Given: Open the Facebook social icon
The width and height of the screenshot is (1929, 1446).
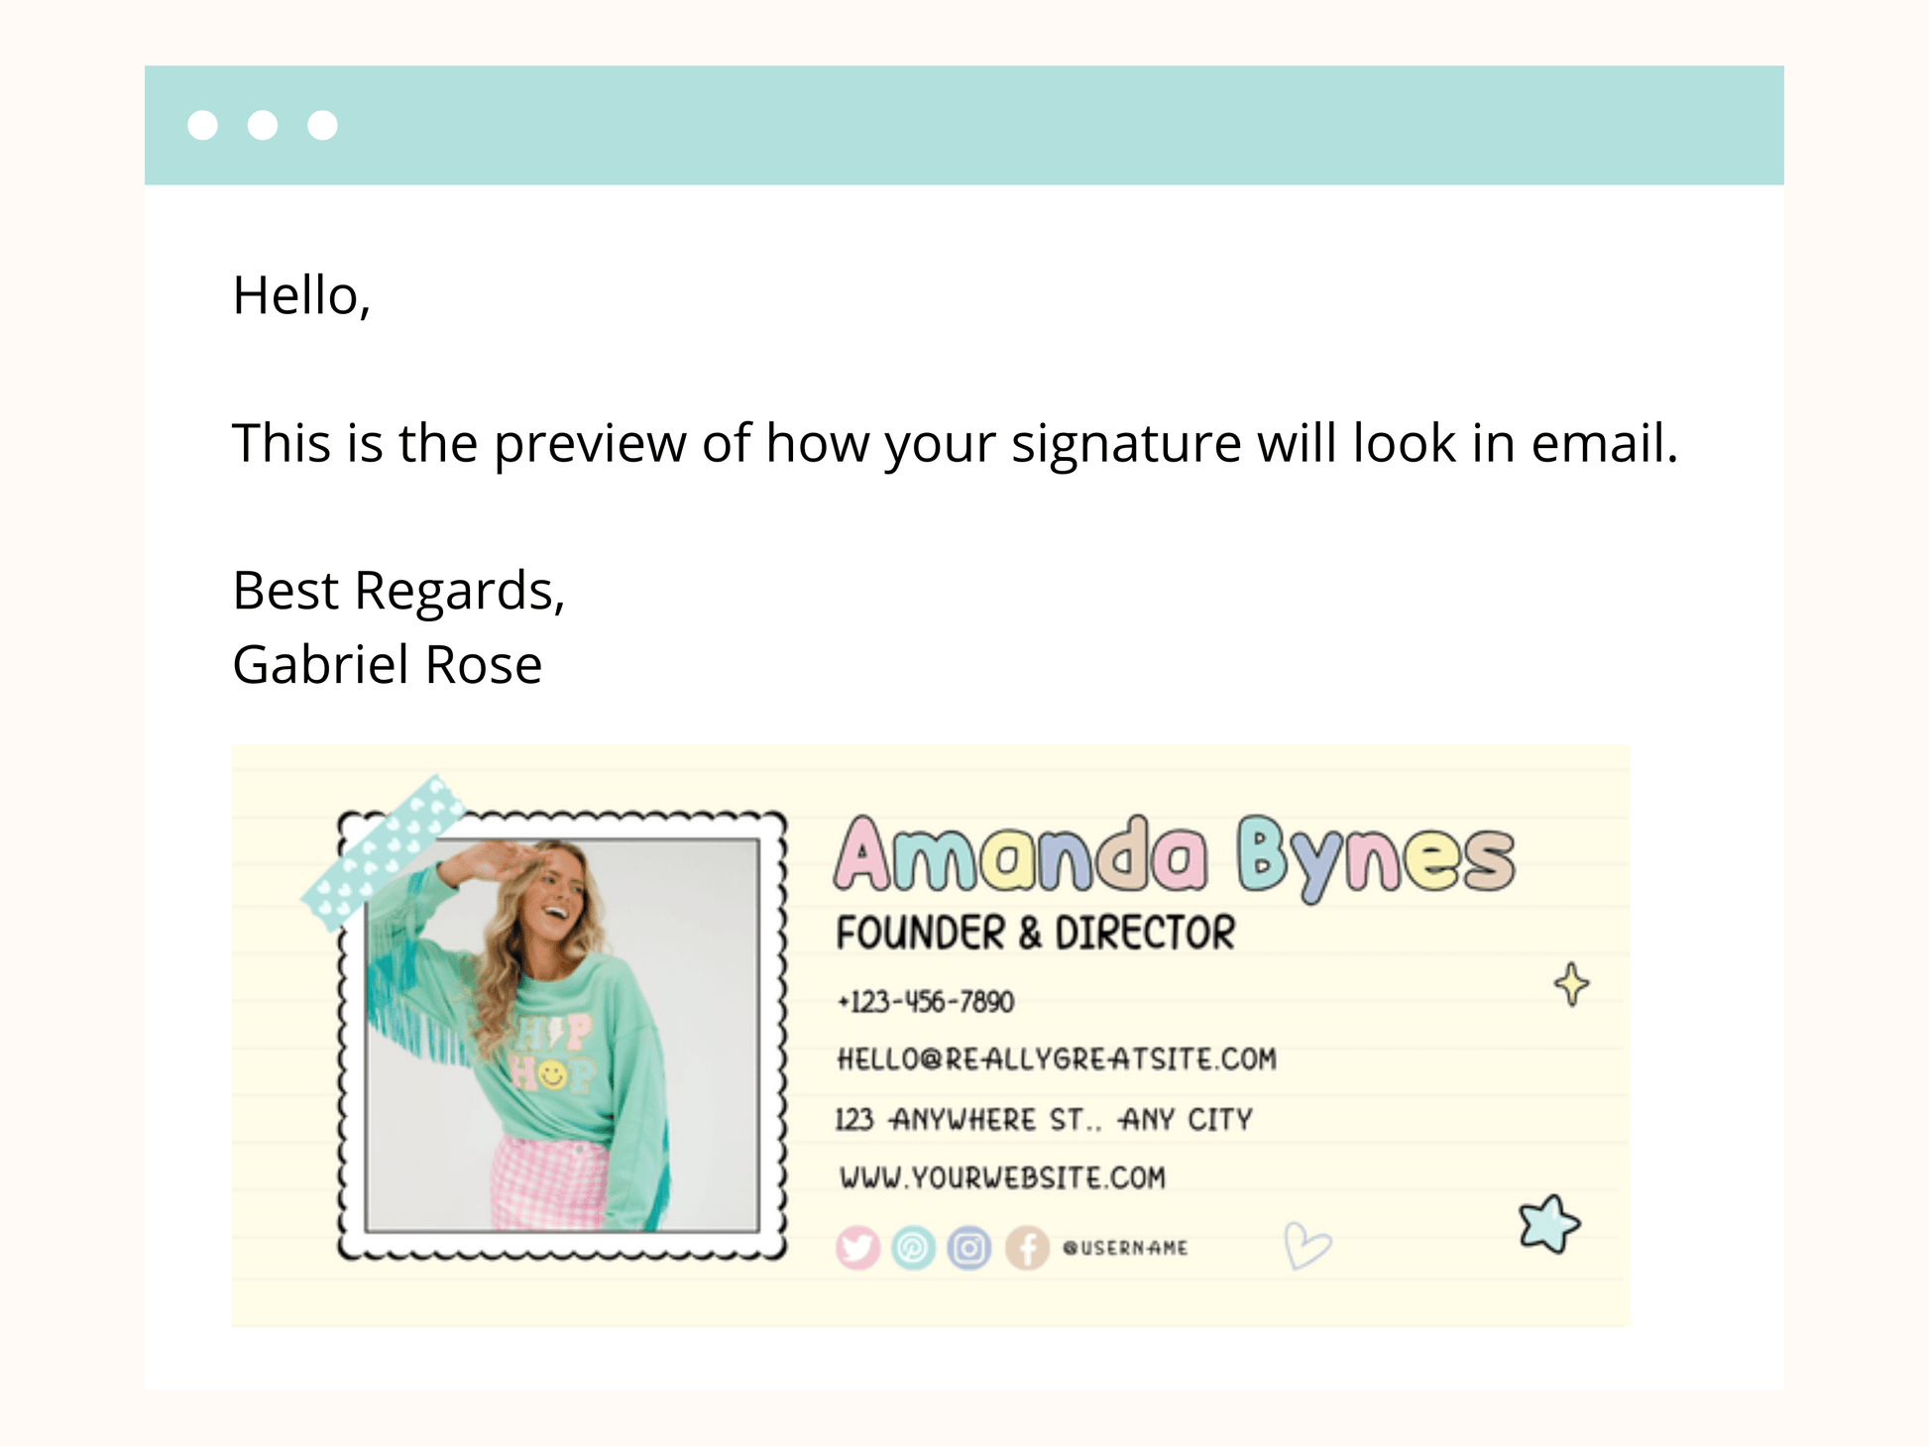Looking at the screenshot, I should 1027,1248.
